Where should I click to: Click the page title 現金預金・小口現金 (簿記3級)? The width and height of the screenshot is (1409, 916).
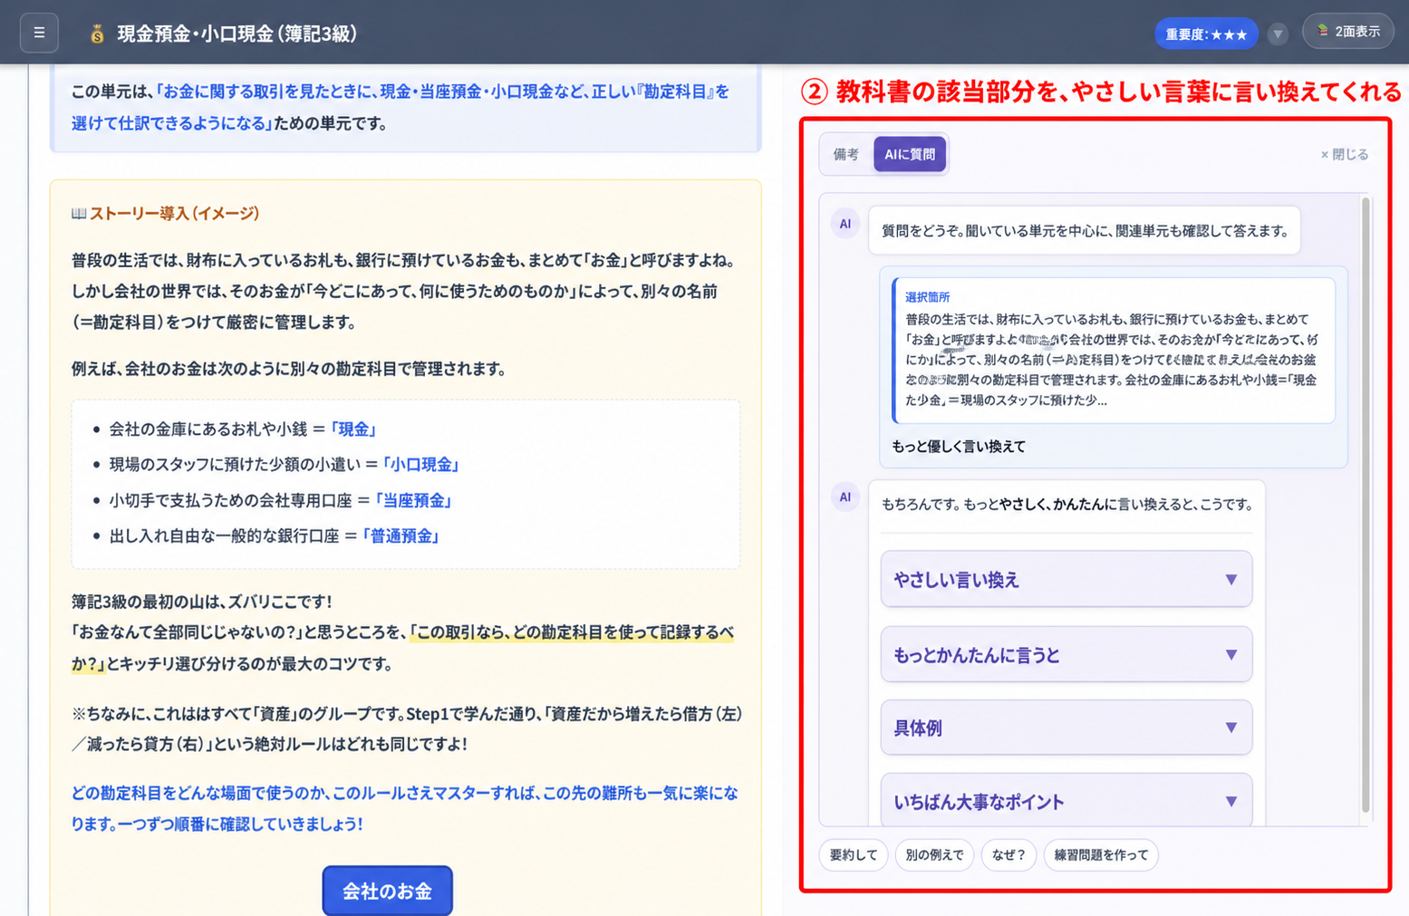point(237,34)
